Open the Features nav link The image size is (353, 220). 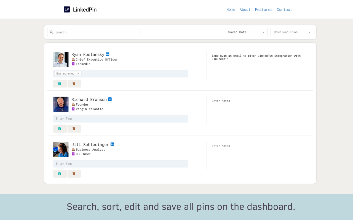[264, 10]
